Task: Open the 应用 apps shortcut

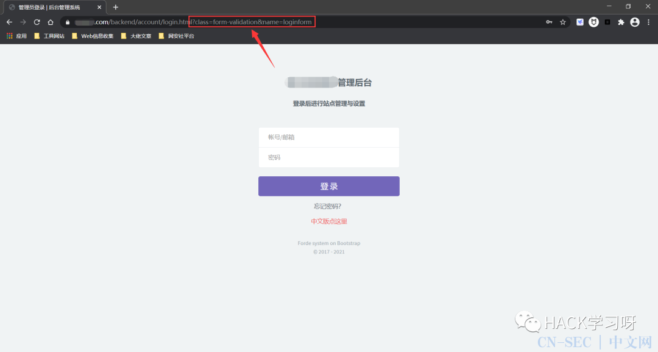Action: click(16, 36)
